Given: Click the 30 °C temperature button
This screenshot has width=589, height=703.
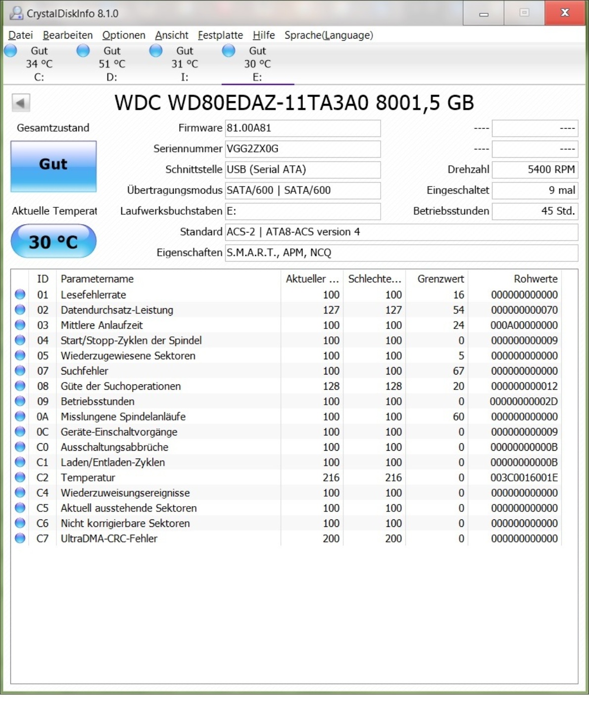Looking at the screenshot, I should click(x=53, y=241).
